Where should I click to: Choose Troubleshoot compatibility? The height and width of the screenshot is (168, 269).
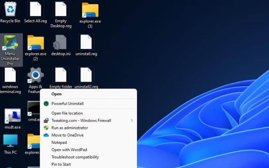pyautogui.click(x=88, y=157)
